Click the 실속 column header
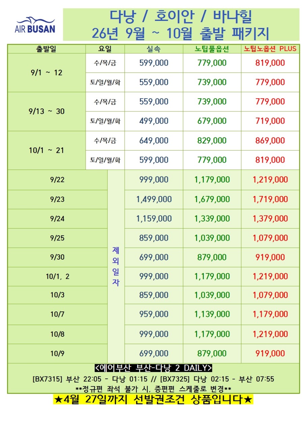305x431 pixels. tap(154, 49)
